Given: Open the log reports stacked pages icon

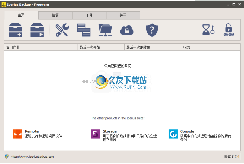Looking at the screenshot, I should click(84, 30).
